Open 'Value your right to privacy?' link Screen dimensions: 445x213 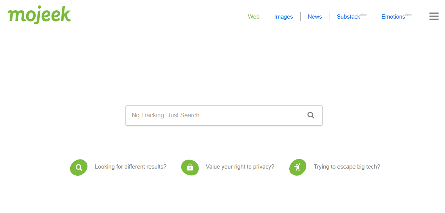point(240,167)
